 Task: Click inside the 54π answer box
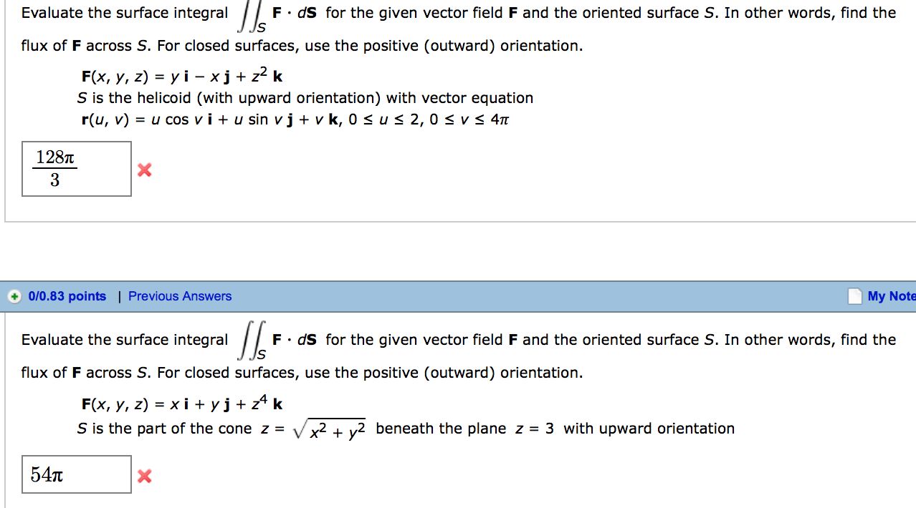coord(76,474)
